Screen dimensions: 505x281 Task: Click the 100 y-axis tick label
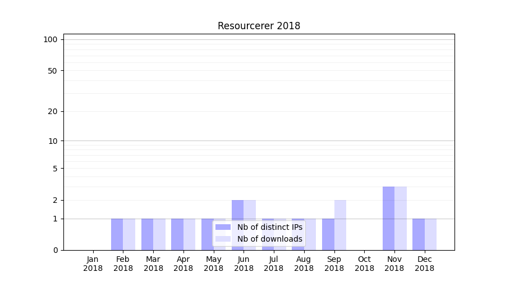(50, 39)
